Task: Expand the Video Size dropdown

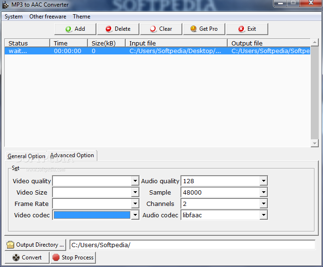Action: (135, 193)
